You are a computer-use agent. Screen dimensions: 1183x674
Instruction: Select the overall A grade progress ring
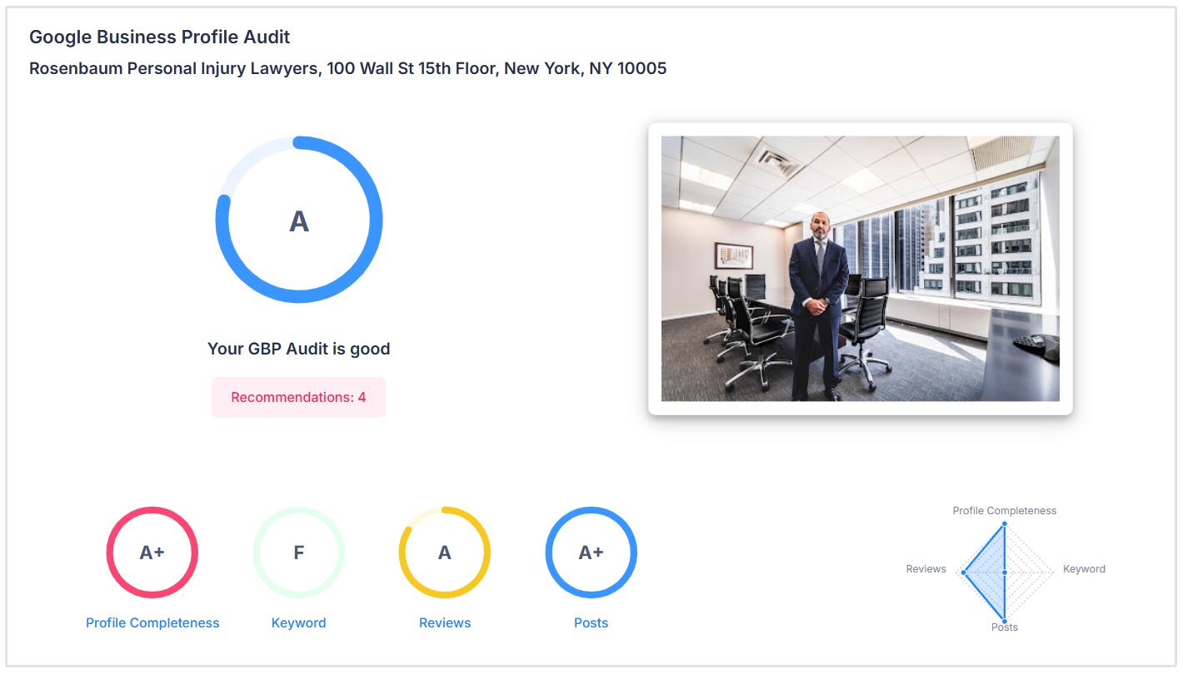pyautogui.click(x=299, y=220)
